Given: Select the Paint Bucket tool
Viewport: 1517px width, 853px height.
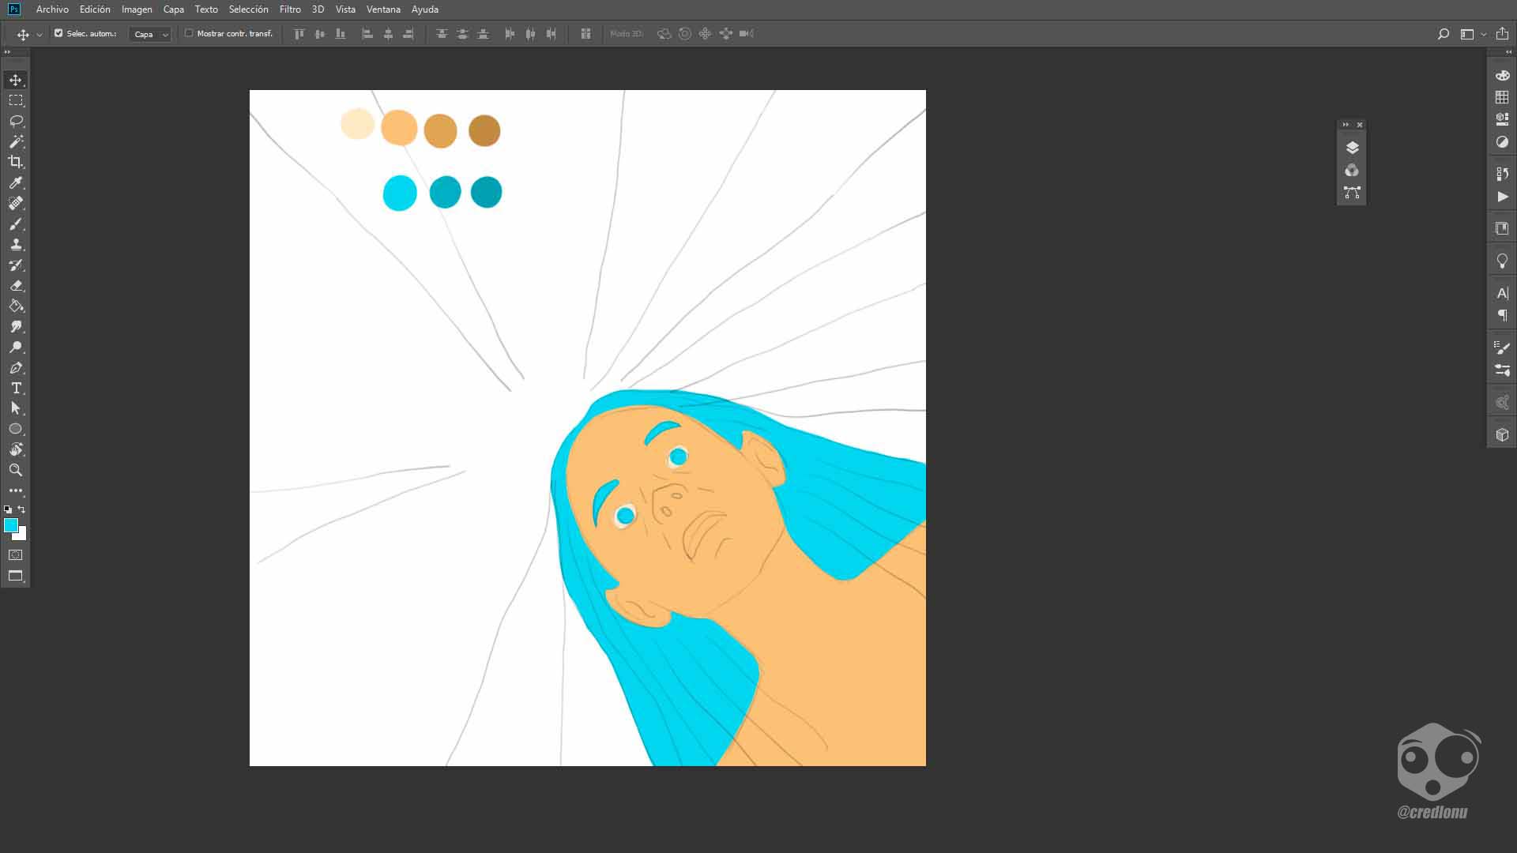Looking at the screenshot, I should tap(16, 306).
